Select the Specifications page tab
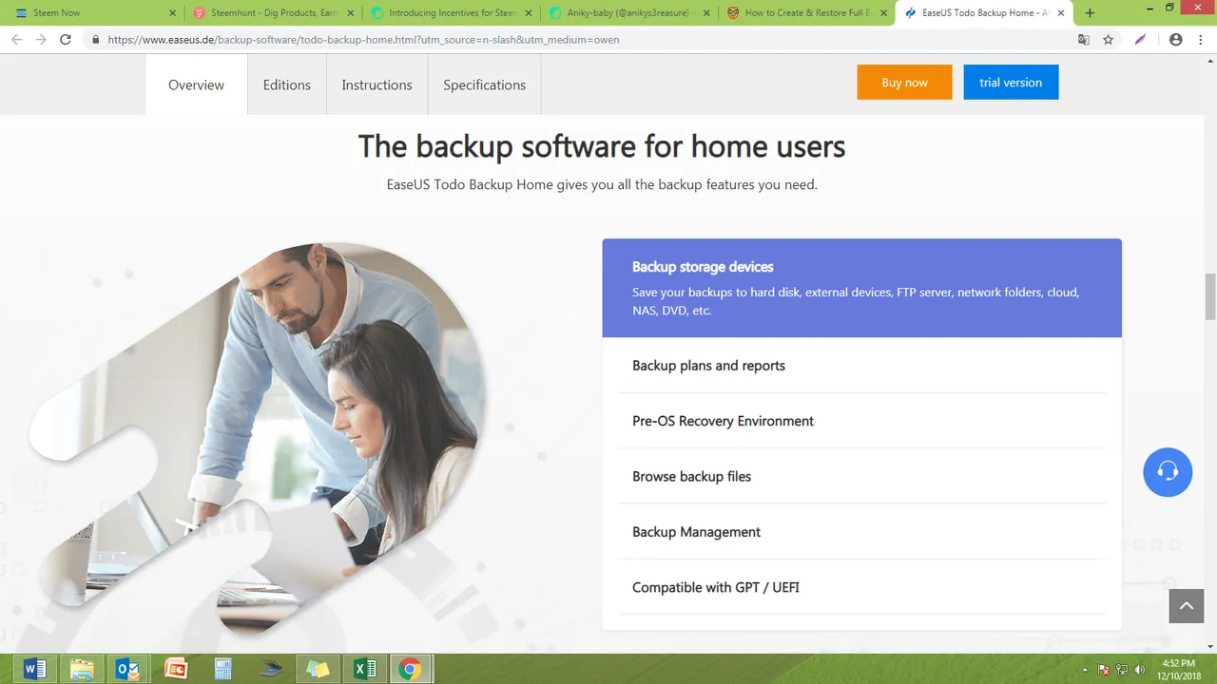 tap(485, 85)
